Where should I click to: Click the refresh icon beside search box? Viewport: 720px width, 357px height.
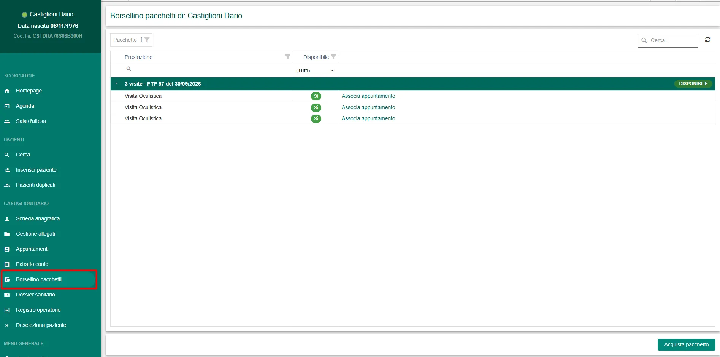[x=707, y=40]
